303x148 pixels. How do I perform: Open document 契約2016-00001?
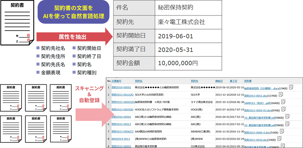[x=121, y=117]
